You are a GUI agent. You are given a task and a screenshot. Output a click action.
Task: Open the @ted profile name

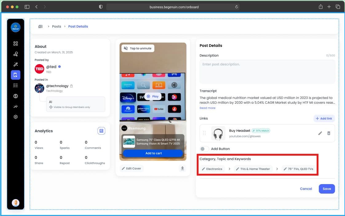pyautogui.click(x=51, y=67)
